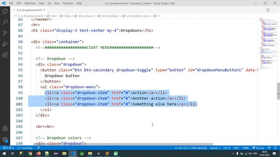Open Run and Debug view
The image size is (280, 157).
(5, 44)
